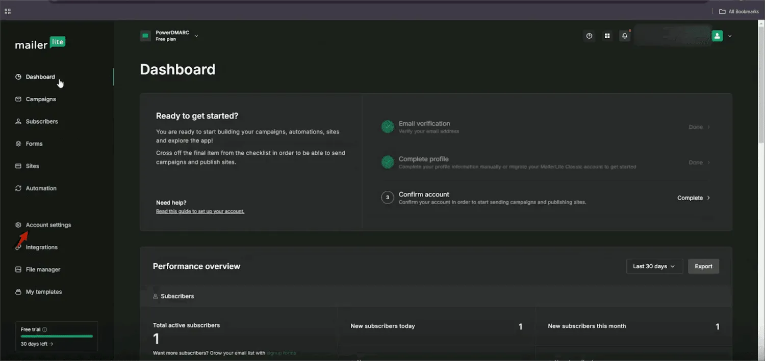Open the help question-mark icon
Viewport: 765px width, 361px height.
coord(590,36)
